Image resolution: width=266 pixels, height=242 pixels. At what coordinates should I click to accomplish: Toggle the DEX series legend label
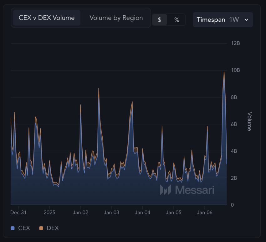pos(53,228)
